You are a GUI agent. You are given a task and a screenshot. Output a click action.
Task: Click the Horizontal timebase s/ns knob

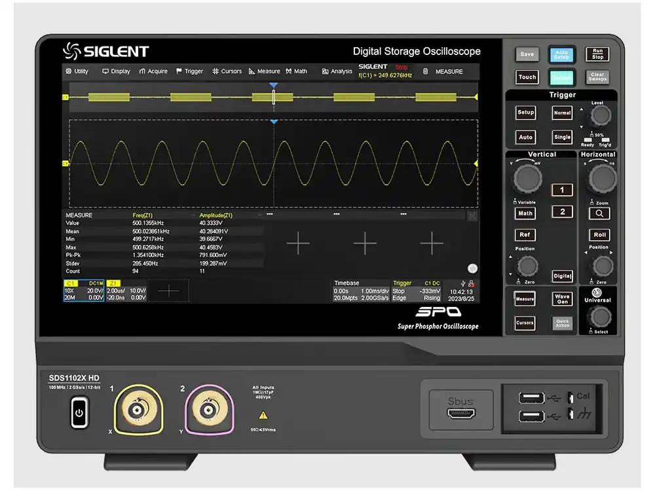point(602,179)
